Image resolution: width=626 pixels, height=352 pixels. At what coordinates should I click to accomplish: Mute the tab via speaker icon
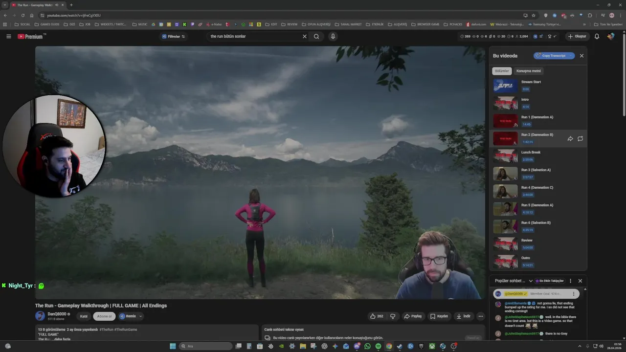click(x=56, y=5)
